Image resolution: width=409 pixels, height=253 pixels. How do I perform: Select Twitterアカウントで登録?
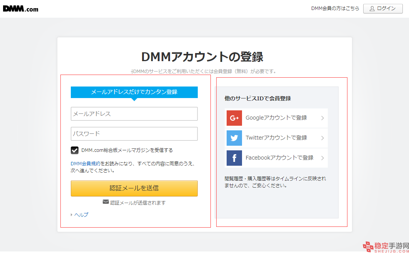point(276,138)
